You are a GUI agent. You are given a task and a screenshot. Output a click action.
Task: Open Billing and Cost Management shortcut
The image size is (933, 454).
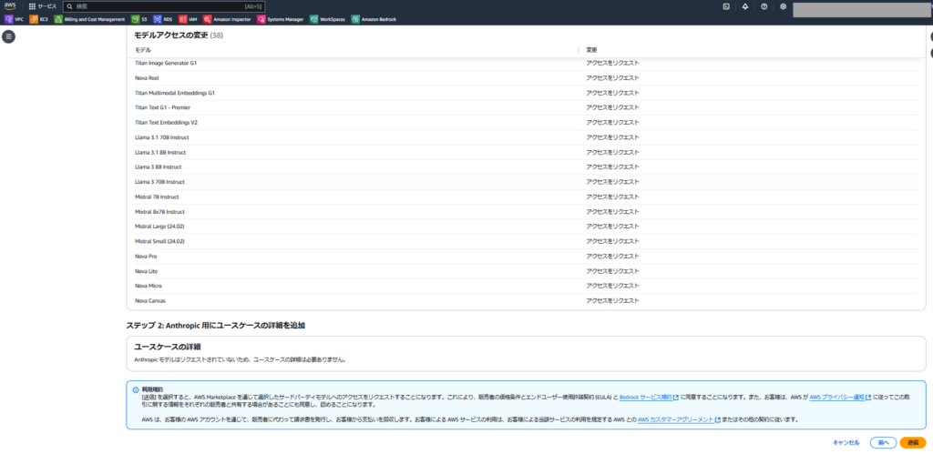pos(90,19)
